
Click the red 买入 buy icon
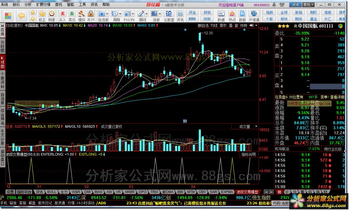pos(62,14)
